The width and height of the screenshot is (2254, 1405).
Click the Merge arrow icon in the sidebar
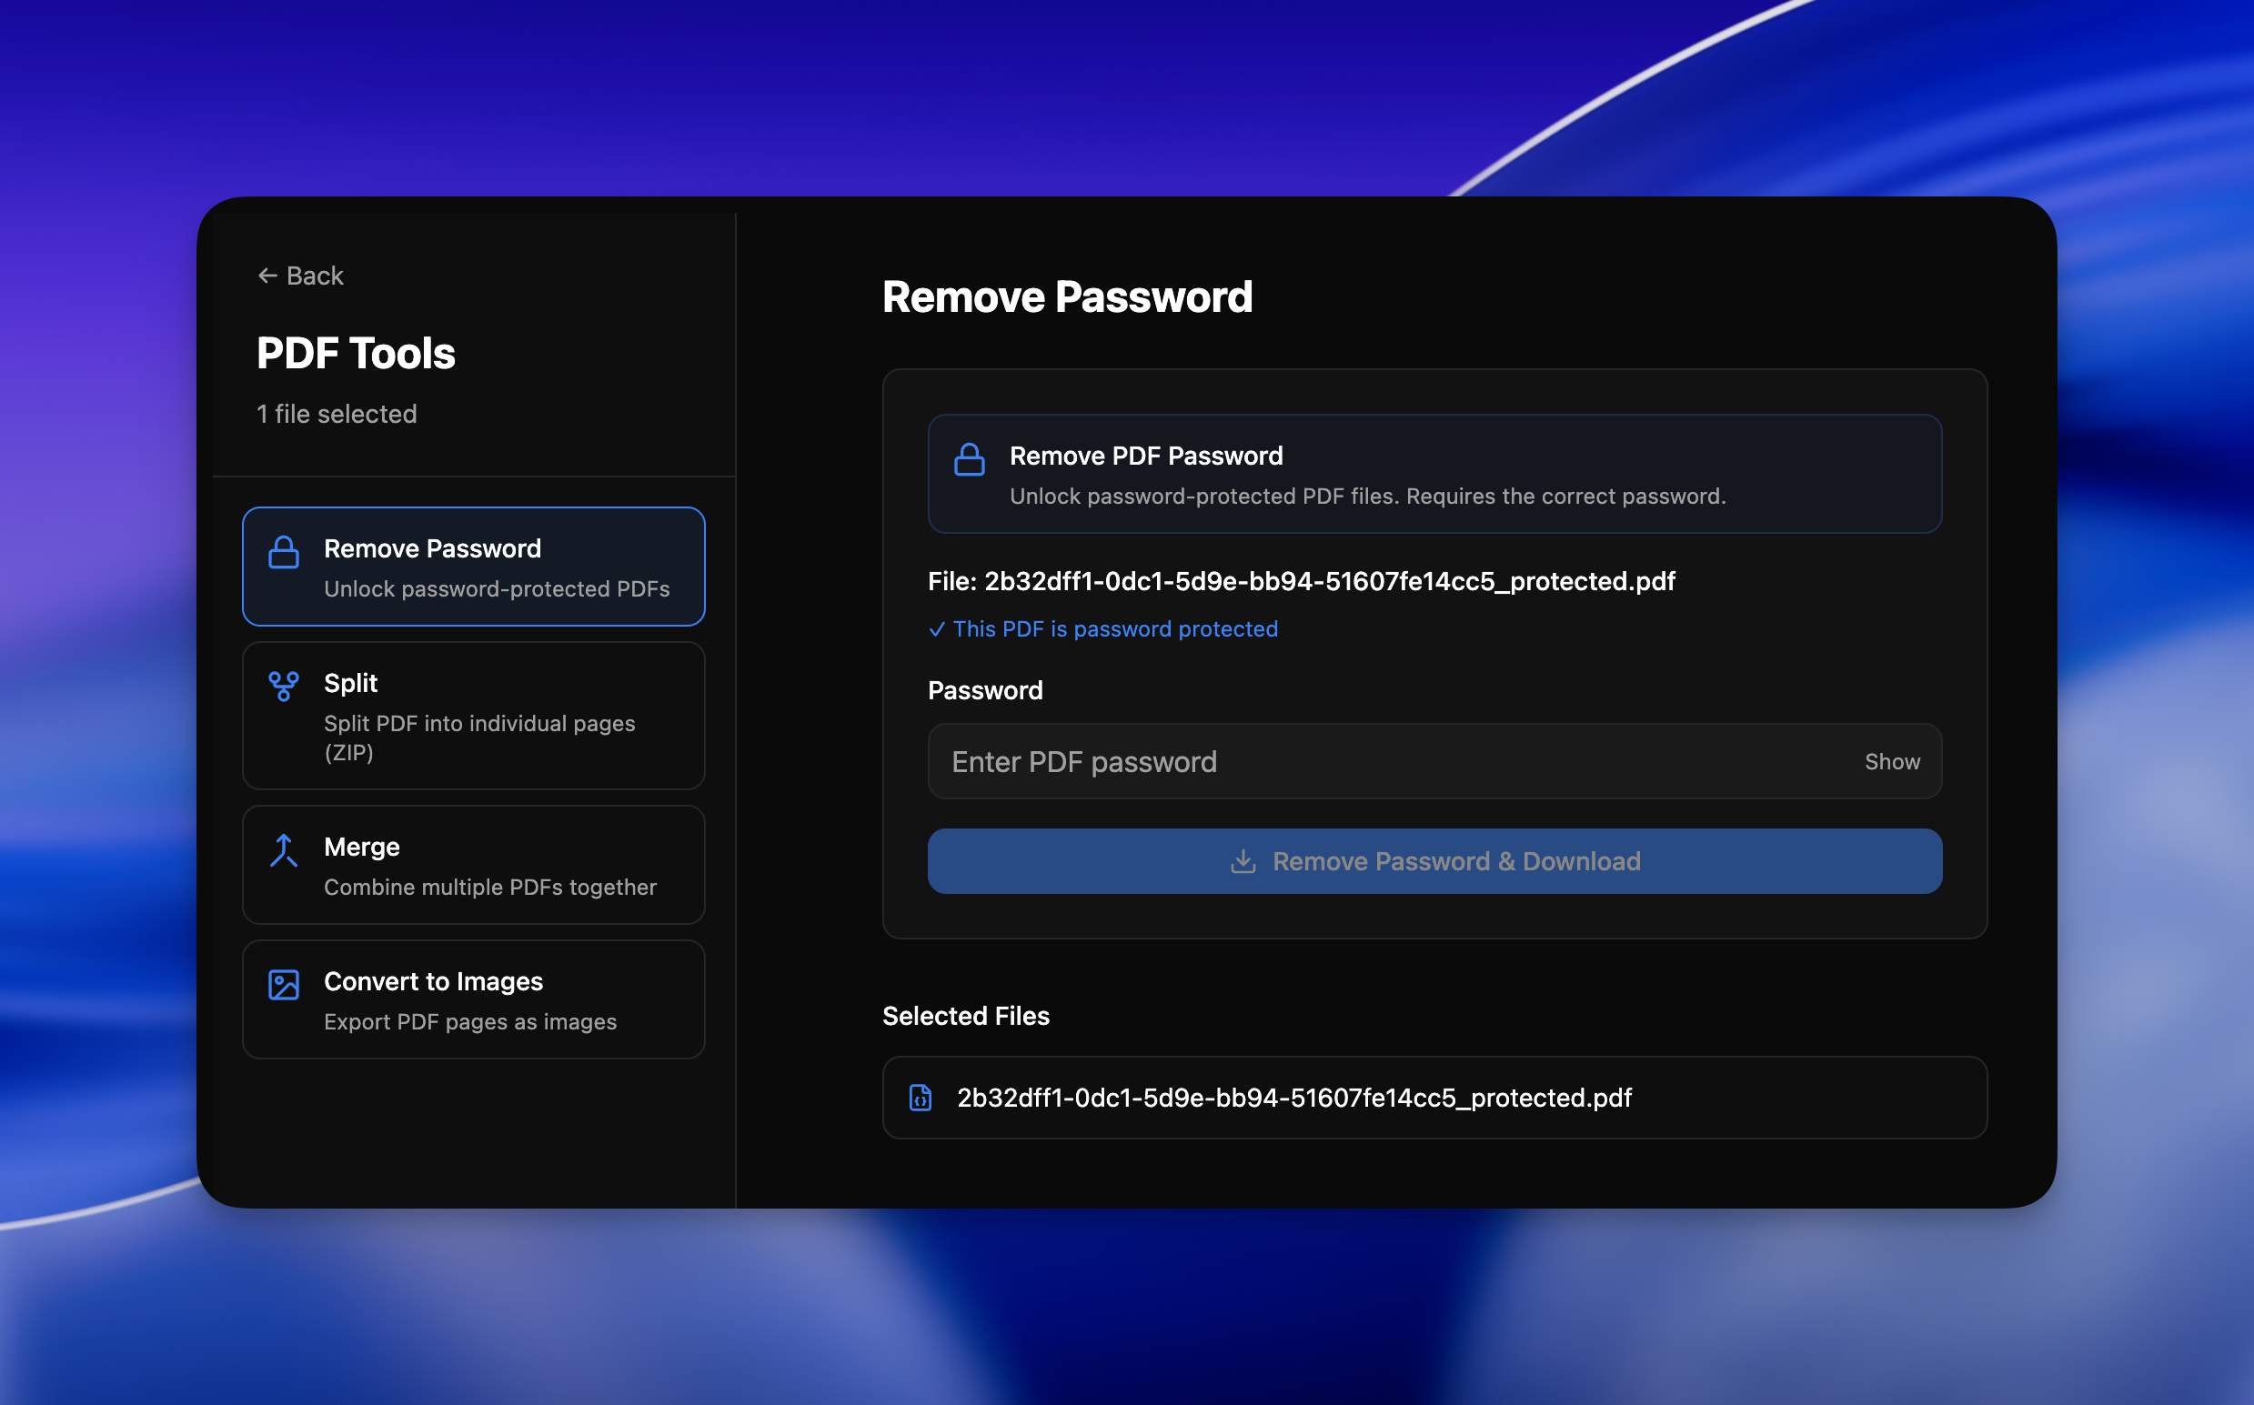[284, 848]
